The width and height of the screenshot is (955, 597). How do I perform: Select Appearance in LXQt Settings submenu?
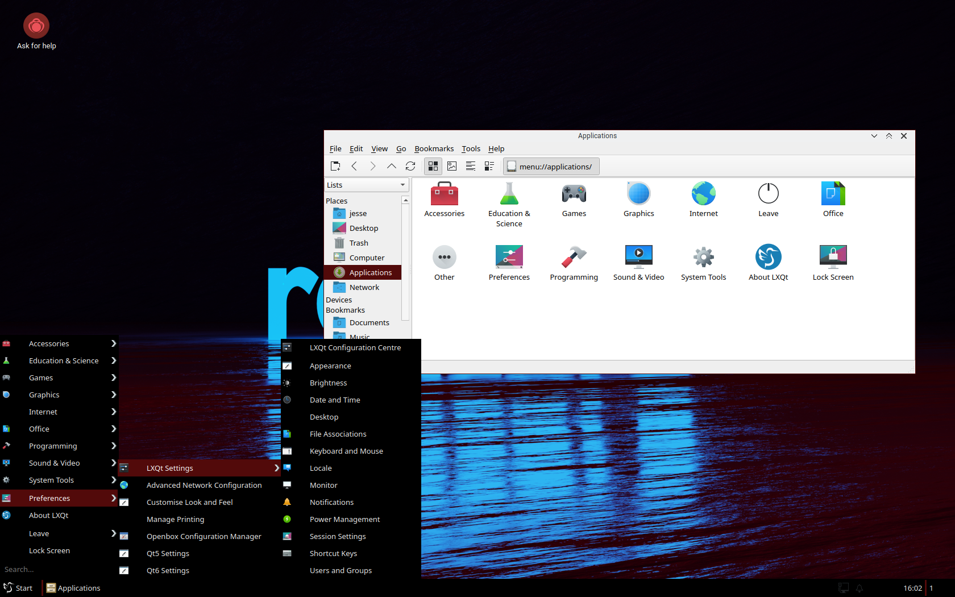pyautogui.click(x=351, y=366)
